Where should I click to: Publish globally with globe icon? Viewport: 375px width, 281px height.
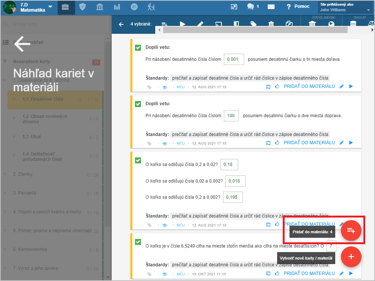click(x=331, y=24)
